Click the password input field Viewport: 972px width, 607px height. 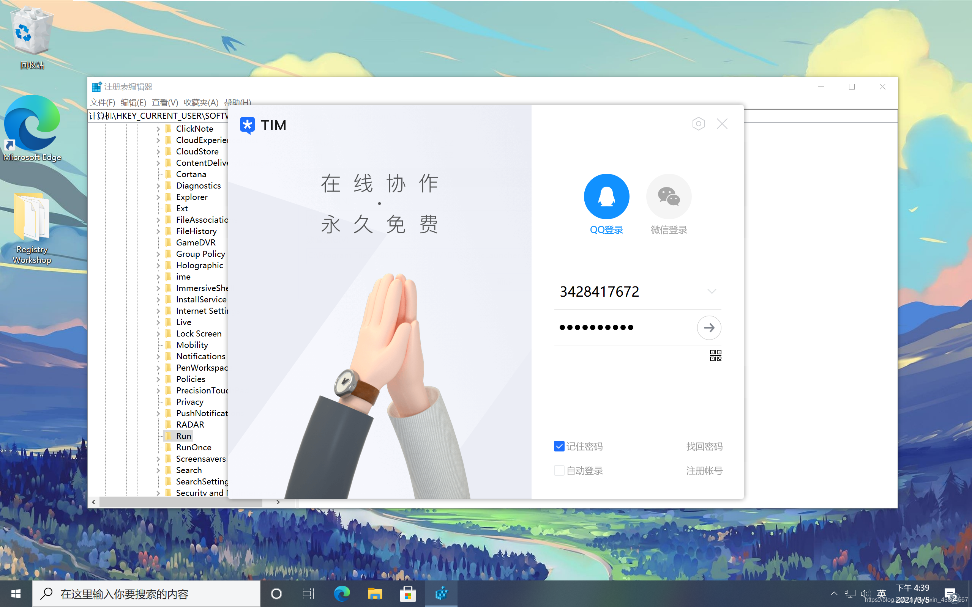[625, 327]
